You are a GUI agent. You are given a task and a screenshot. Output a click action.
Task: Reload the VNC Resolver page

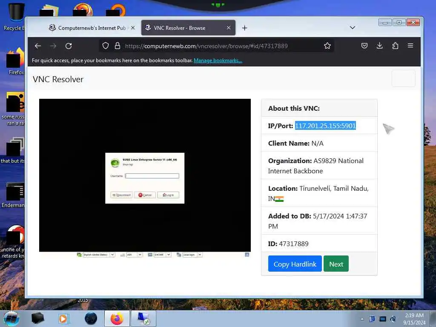69,46
